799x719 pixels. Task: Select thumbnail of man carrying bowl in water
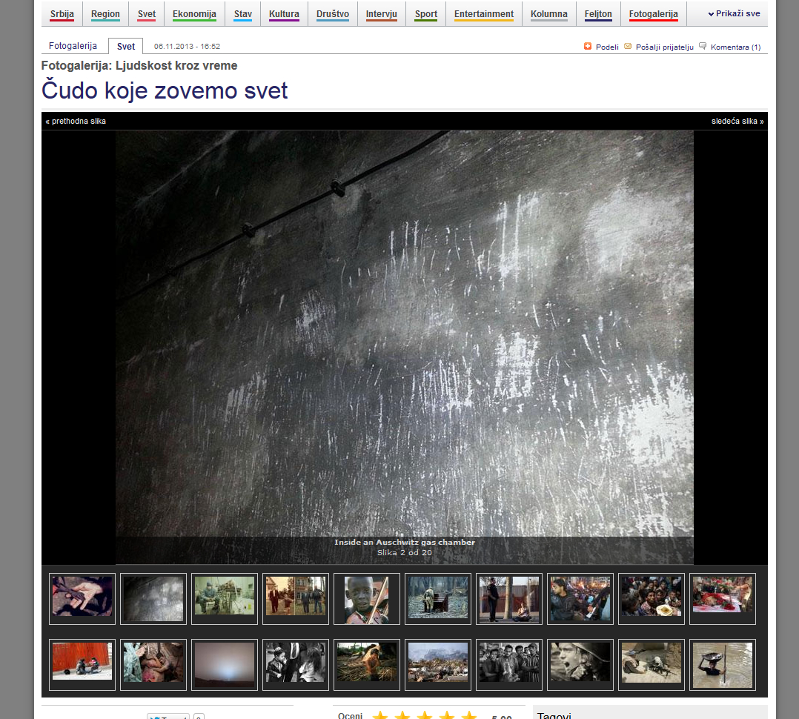tap(723, 665)
